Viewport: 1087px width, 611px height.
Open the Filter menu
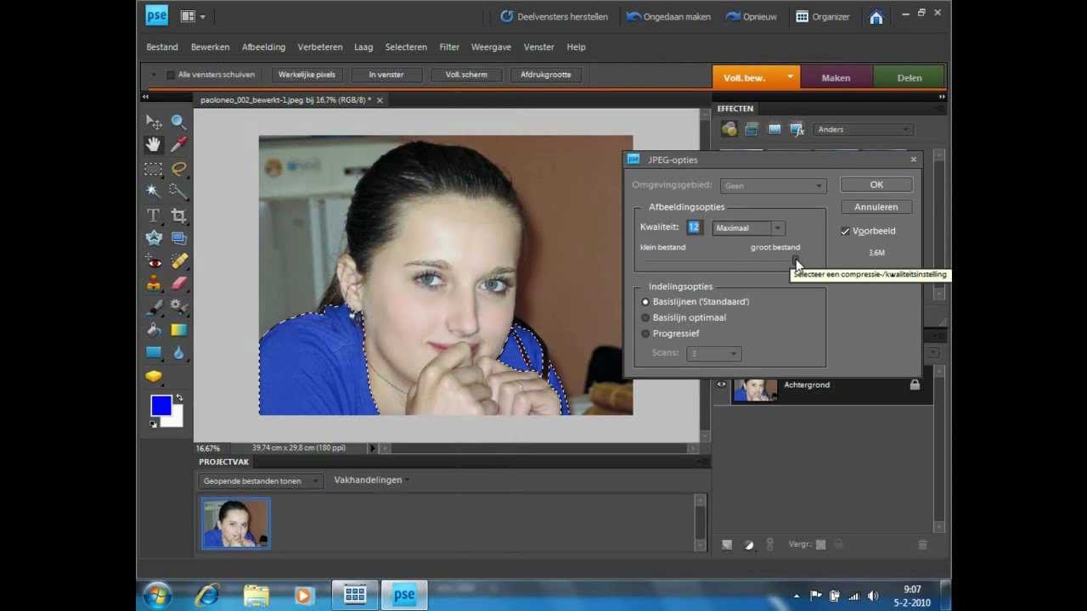coord(449,47)
